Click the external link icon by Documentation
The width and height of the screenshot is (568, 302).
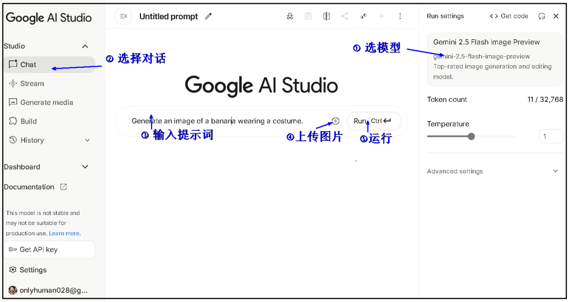pos(64,187)
